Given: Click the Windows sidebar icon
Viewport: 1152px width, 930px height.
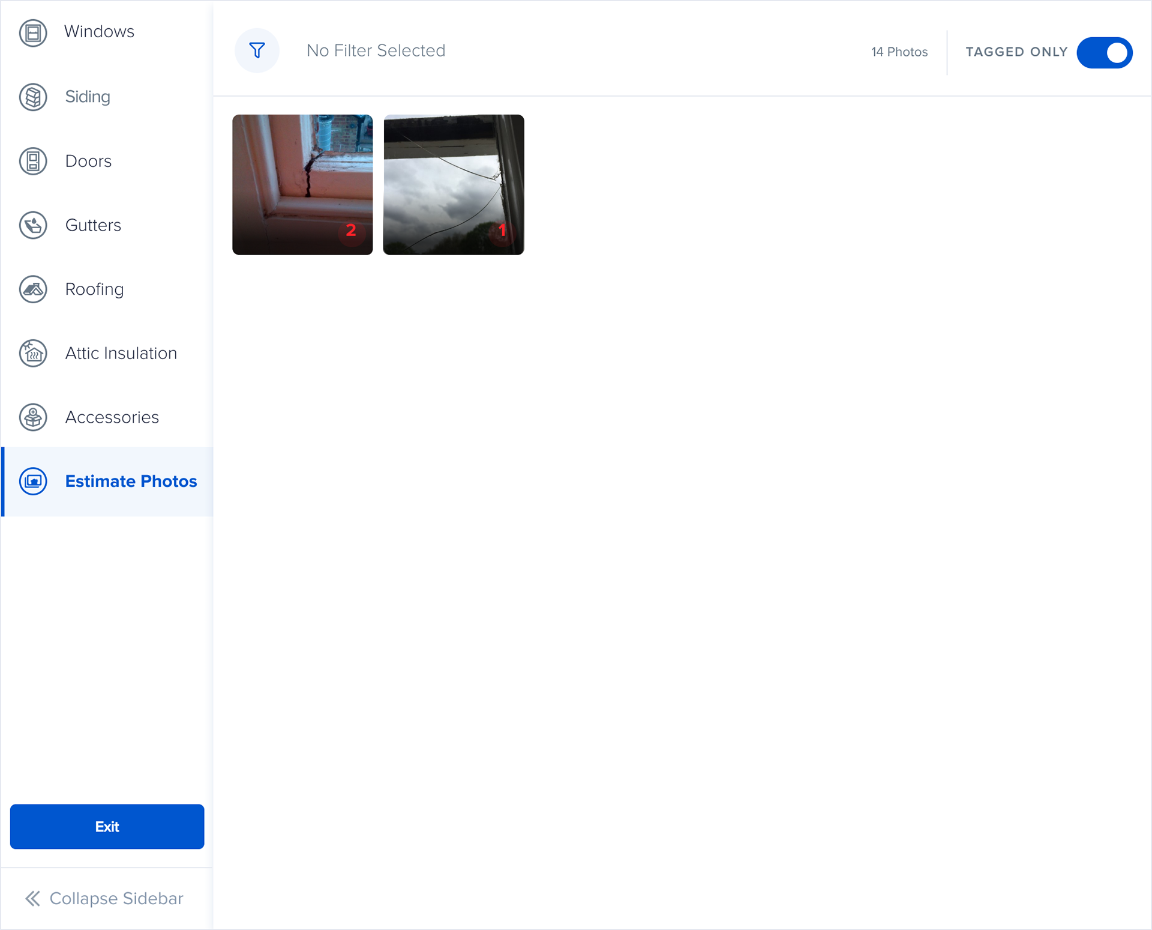Looking at the screenshot, I should click(x=33, y=32).
